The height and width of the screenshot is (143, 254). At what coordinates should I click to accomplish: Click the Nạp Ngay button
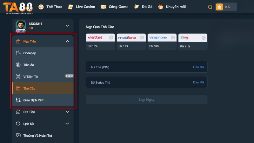click(146, 99)
